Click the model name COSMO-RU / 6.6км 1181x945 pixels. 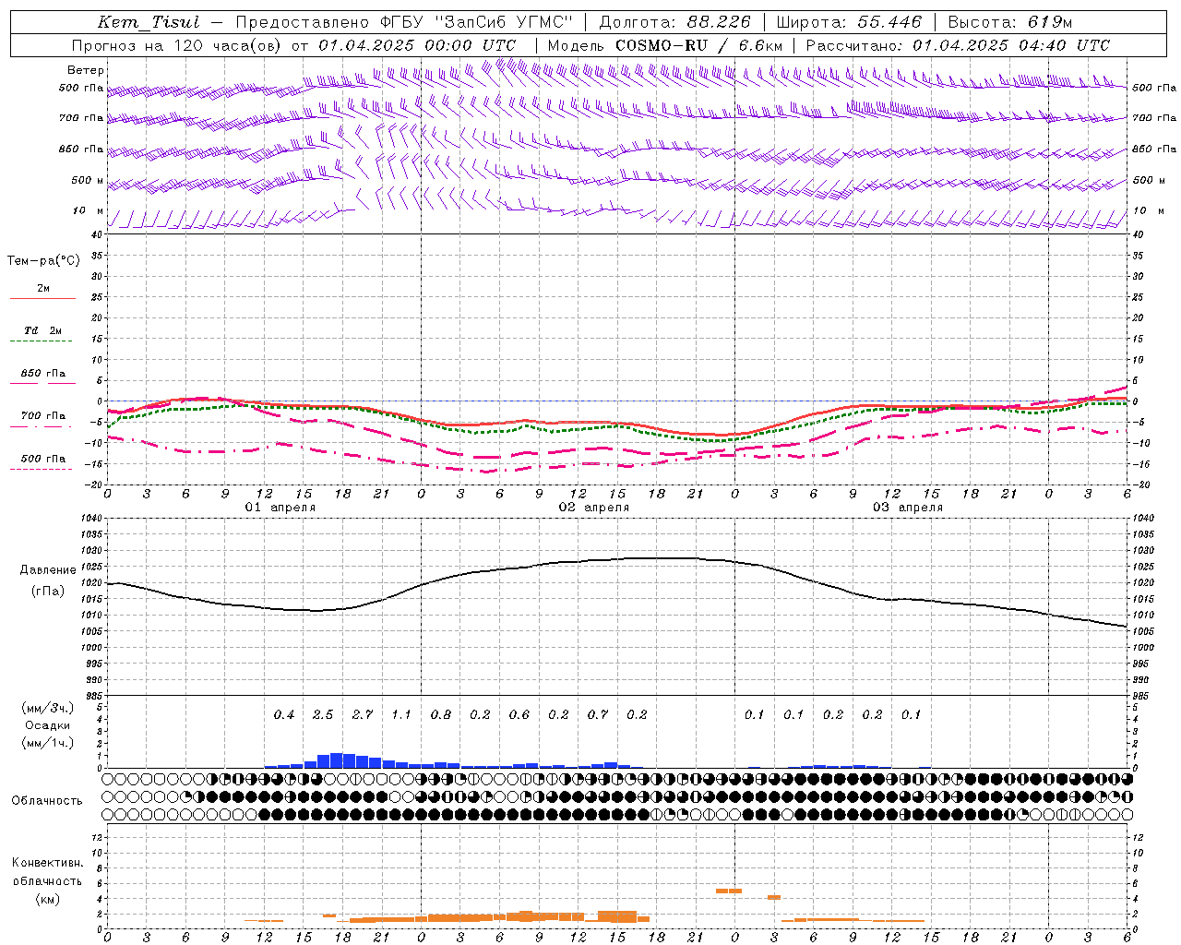click(699, 45)
